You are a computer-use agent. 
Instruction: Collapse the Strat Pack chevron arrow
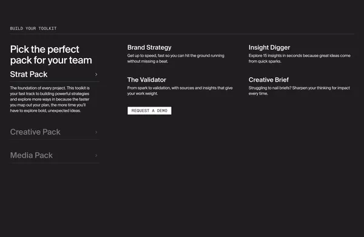[96, 75]
